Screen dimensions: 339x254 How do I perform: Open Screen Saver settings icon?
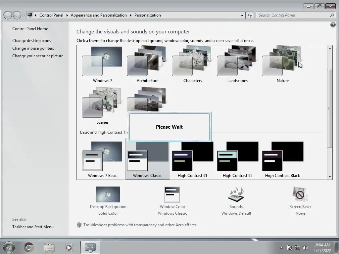(x=300, y=194)
